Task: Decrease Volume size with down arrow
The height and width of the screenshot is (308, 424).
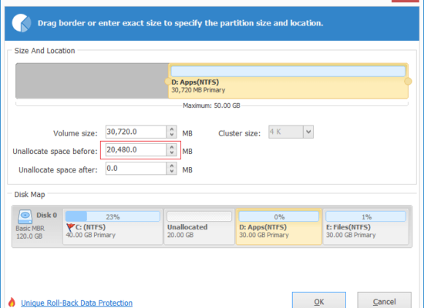Action: (172, 135)
